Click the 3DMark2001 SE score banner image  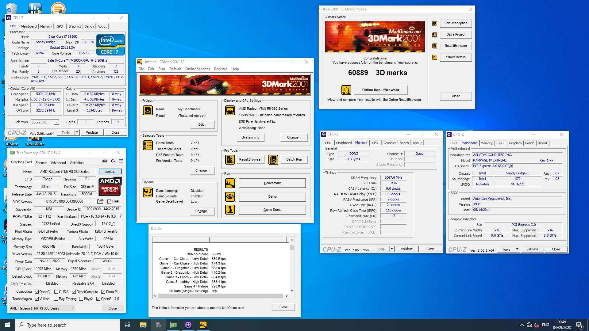375,37
